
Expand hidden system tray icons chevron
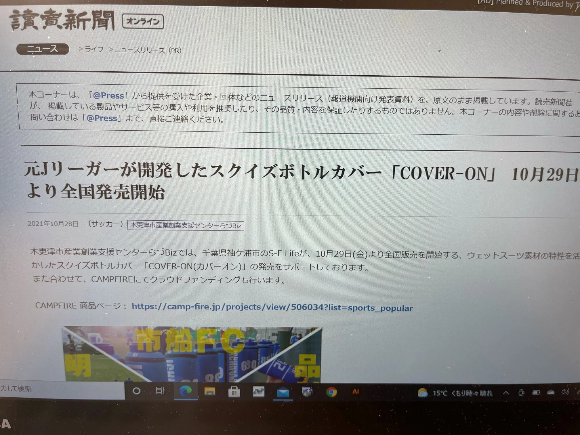coord(506,393)
